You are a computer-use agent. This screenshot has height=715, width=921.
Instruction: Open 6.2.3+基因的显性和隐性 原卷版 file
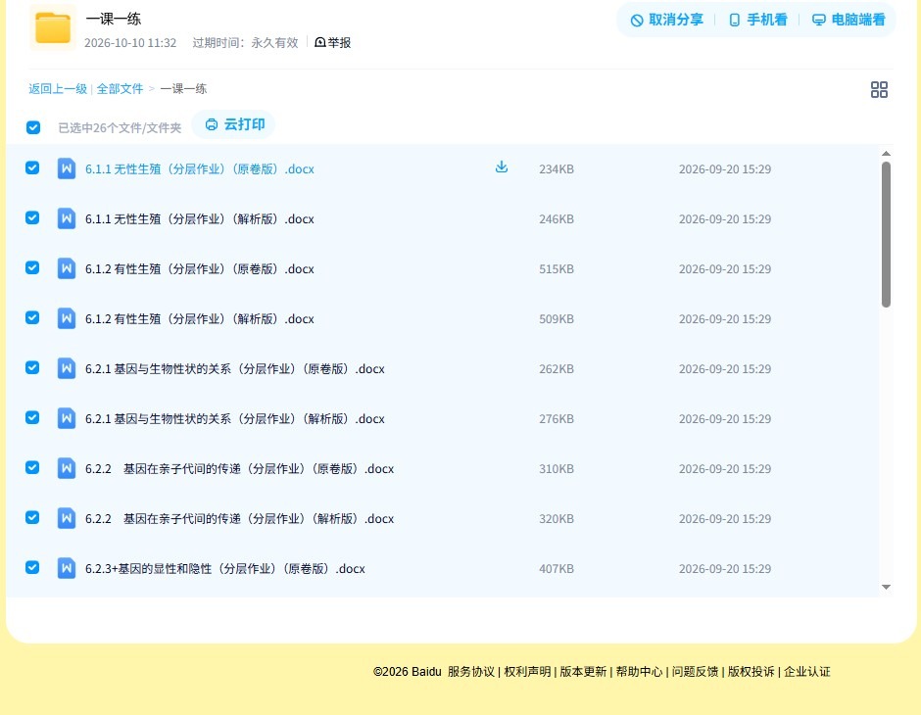click(225, 568)
